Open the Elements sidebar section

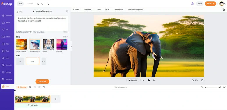click(7, 65)
